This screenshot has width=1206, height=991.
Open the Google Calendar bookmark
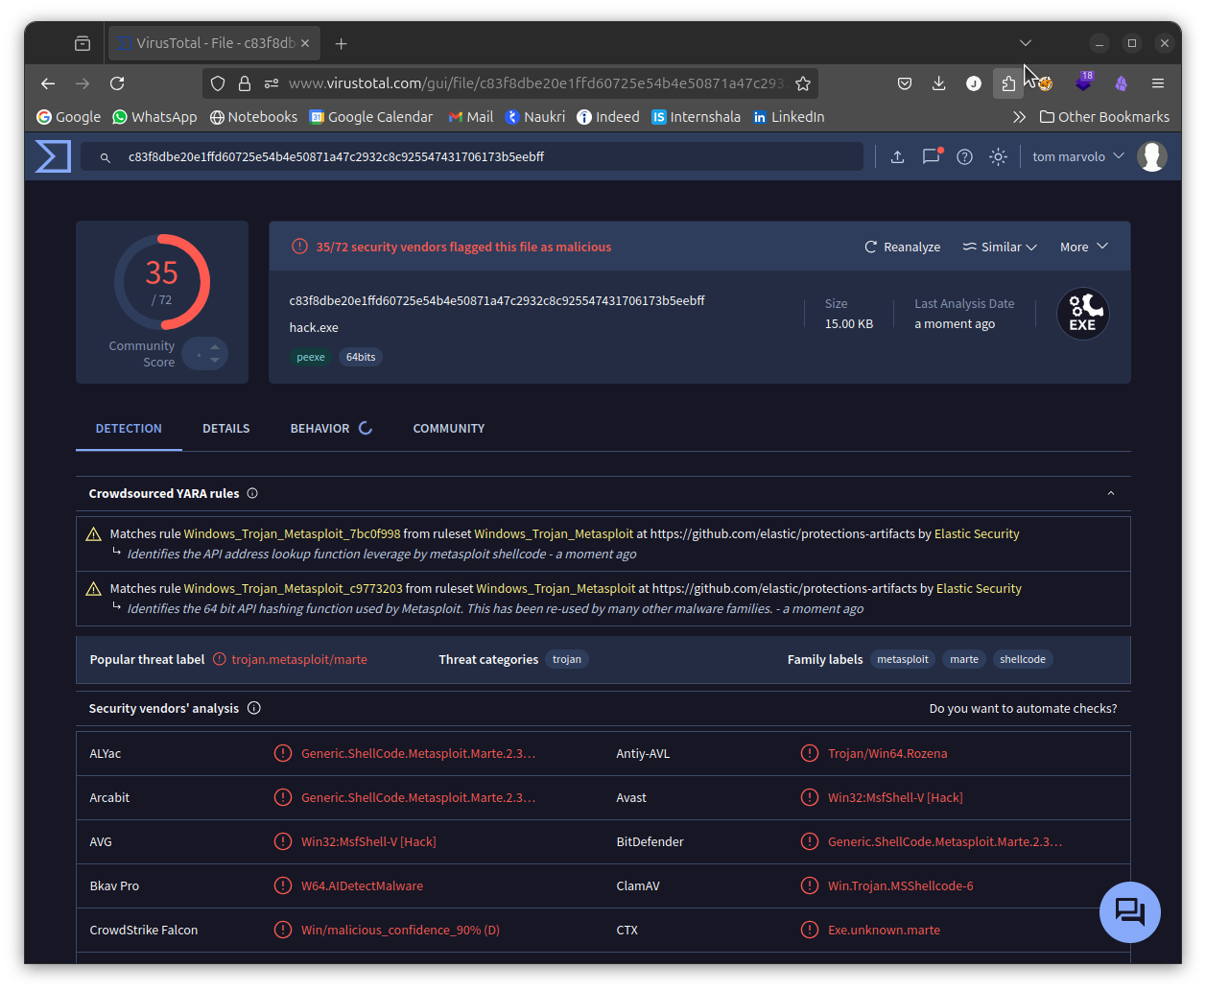(371, 117)
